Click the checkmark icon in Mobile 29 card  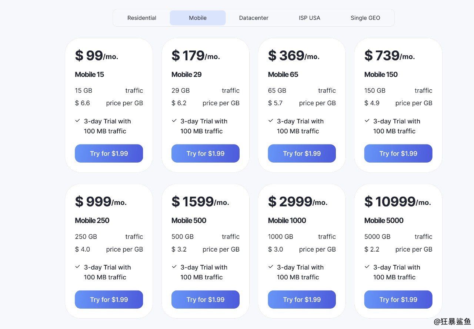[x=174, y=121]
